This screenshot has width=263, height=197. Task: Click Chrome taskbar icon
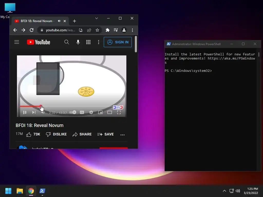point(31,191)
